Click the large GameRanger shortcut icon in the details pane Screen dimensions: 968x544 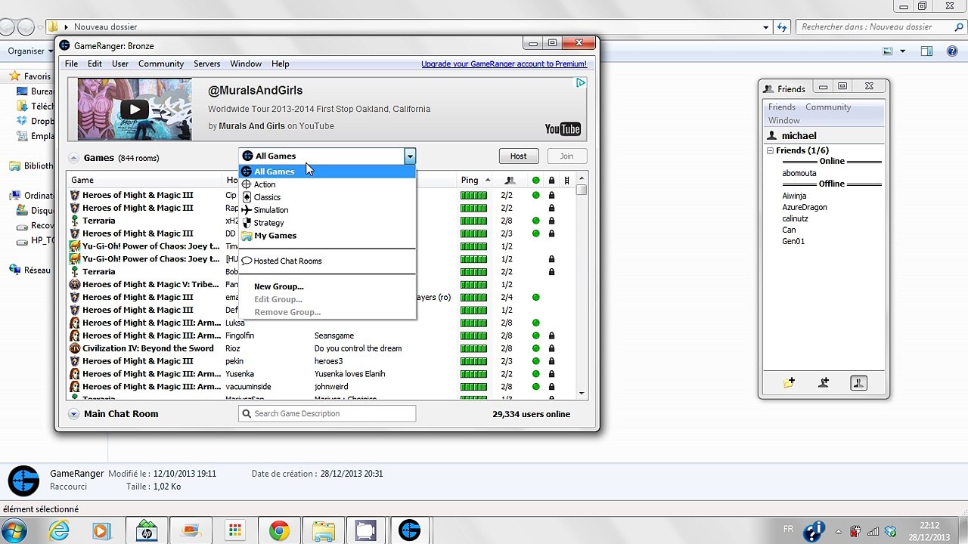[23, 480]
